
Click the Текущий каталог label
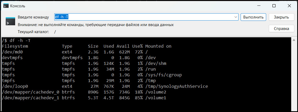pyautogui.click(x=33, y=32)
